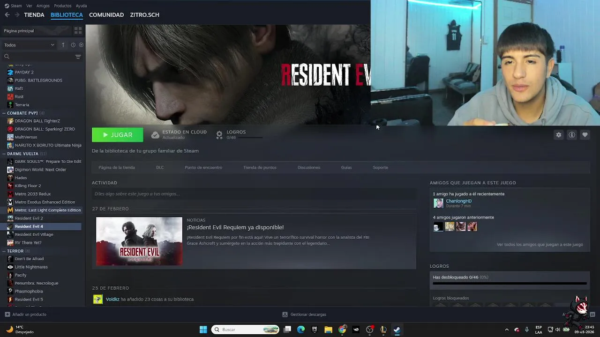
Task: Open the Ayuda menu
Action: pos(81,6)
